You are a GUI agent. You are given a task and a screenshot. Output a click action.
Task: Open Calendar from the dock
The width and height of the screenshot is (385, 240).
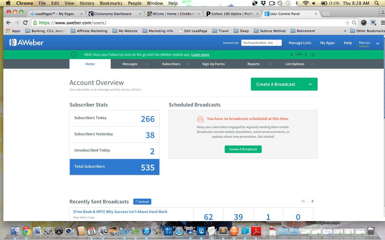pos(91,231)
